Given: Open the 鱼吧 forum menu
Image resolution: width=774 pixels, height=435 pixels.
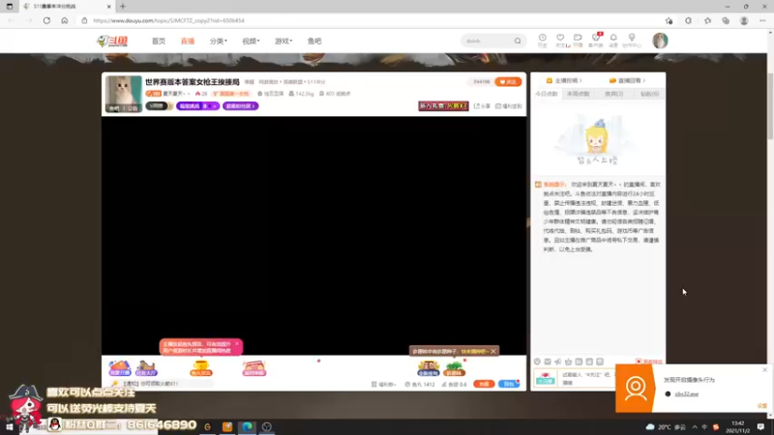Looking at the screenshot, I should [x=314, y=41].
